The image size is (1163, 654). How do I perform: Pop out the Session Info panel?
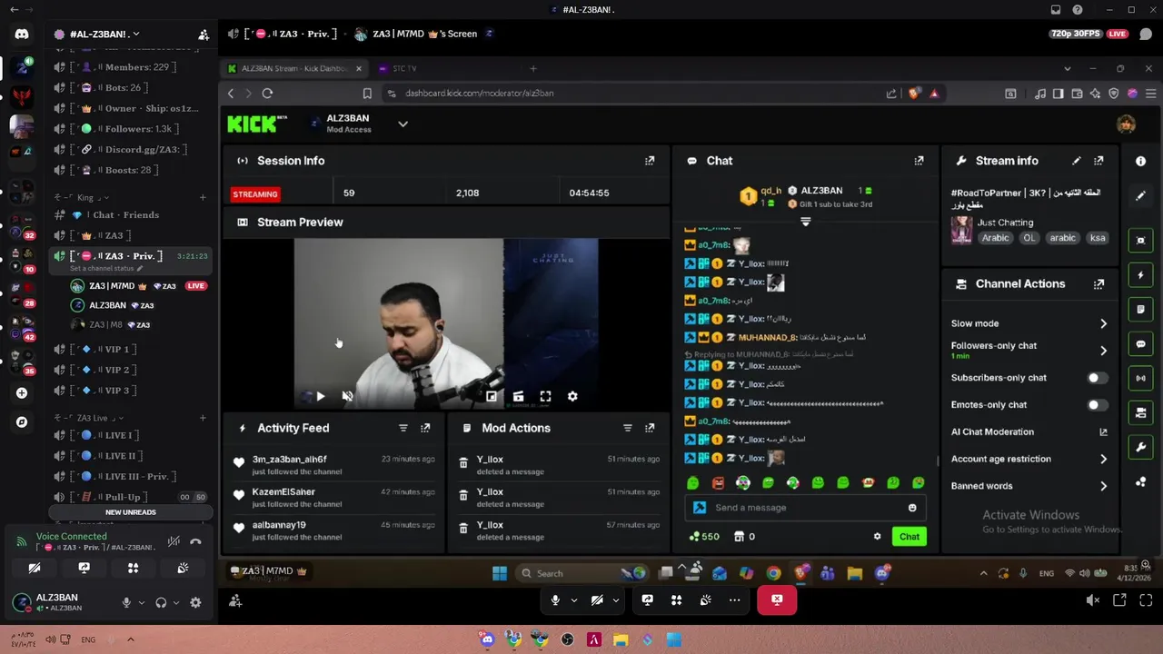pos(650,161)
